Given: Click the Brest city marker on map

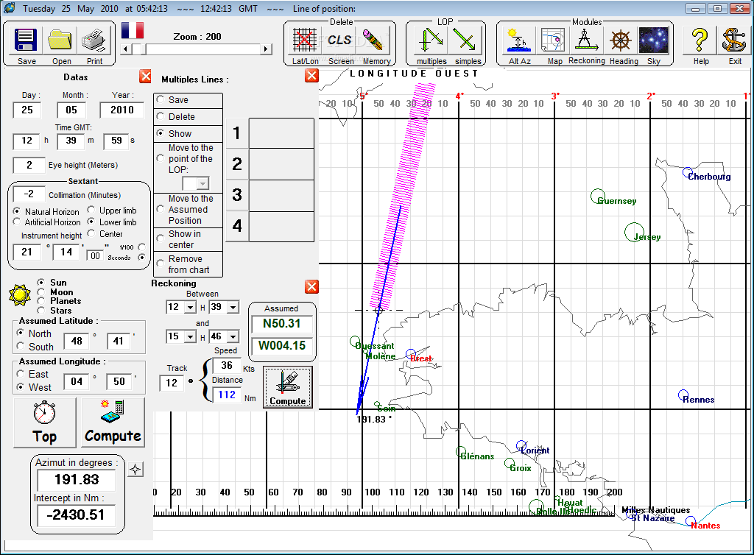Looking at the screenshot, I should [x=411, y=354].
